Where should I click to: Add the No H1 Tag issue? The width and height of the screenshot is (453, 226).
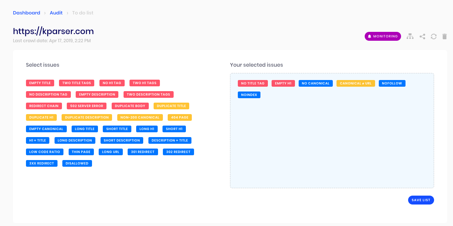pyautogui.click(x=112, y=83)
